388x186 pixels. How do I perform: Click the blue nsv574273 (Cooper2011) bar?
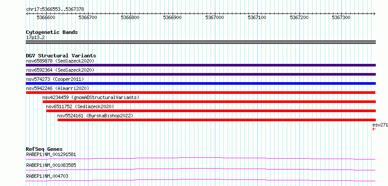[x=201, y=83]
